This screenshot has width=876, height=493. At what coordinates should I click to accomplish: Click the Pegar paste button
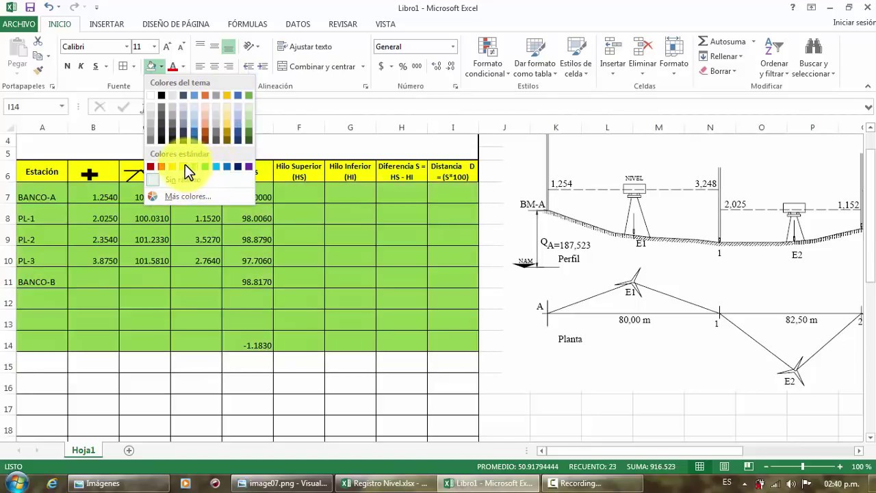click(17, 55)
